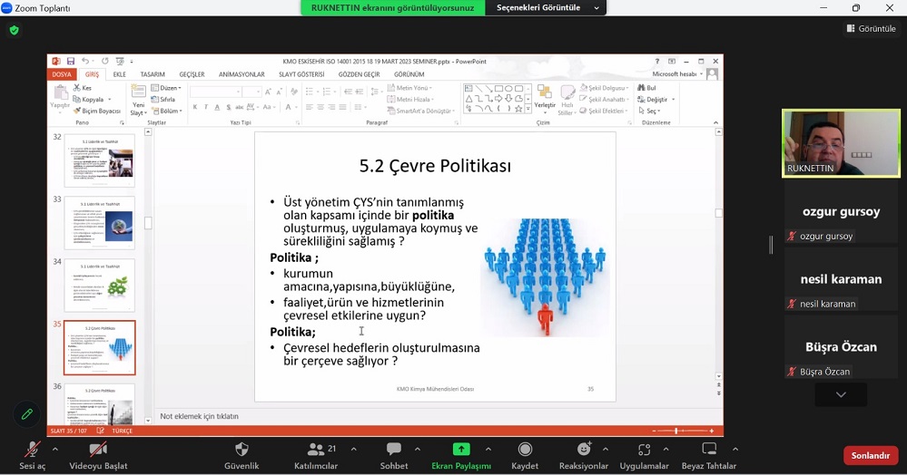Screen dimensions: 907x475
Task: Open the TASARIM ribbon tab
Action: click(153, 74)
